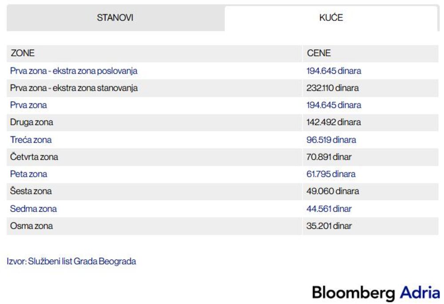Open the Treća zona link
The height and width of the screenshot is (304, 444).
(31, 140)
